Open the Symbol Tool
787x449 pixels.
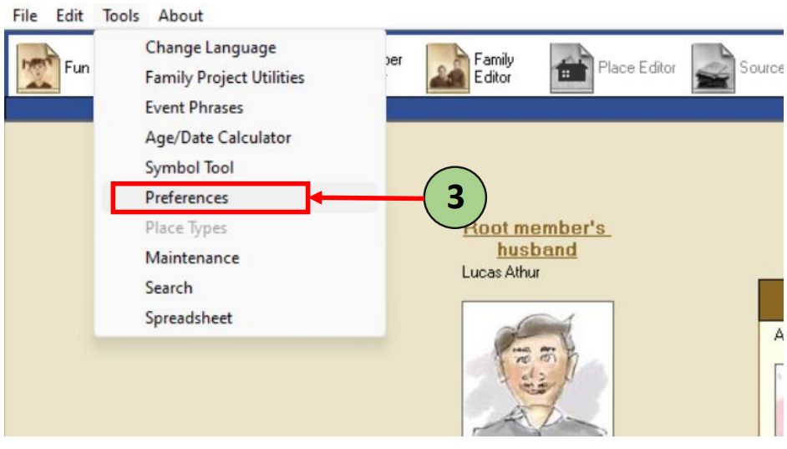[x=189, y=168]
